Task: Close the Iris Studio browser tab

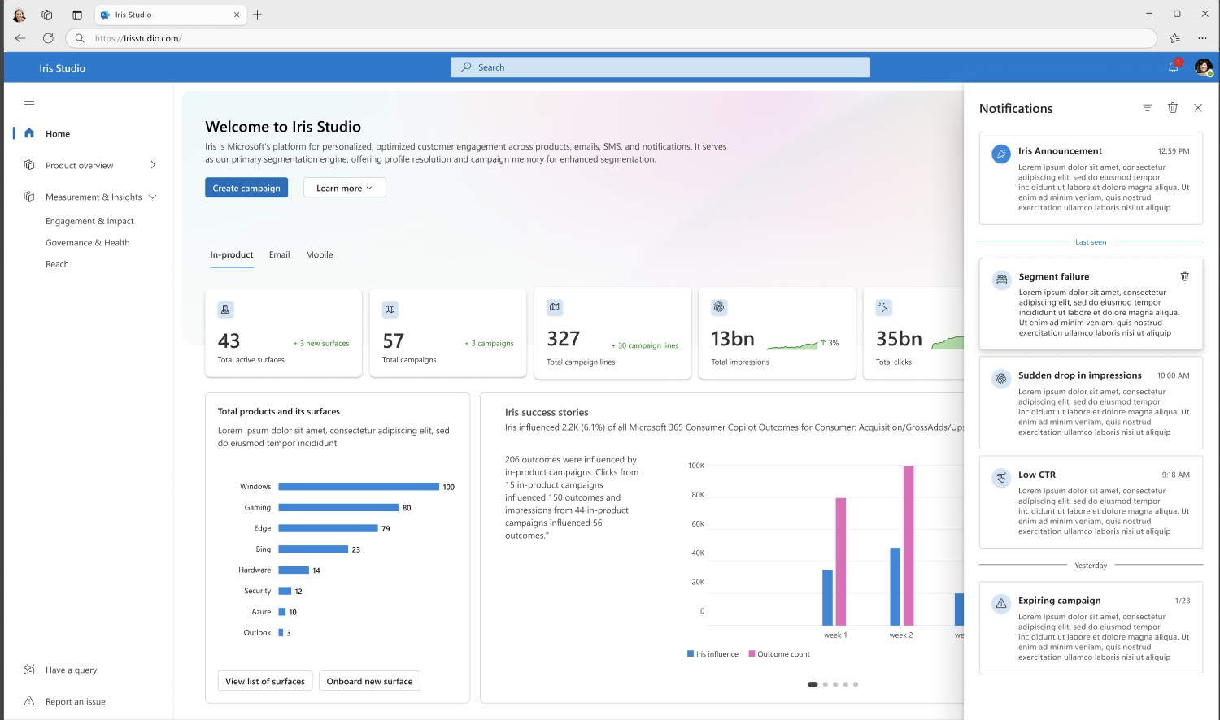Action: [x=237, y=15]
